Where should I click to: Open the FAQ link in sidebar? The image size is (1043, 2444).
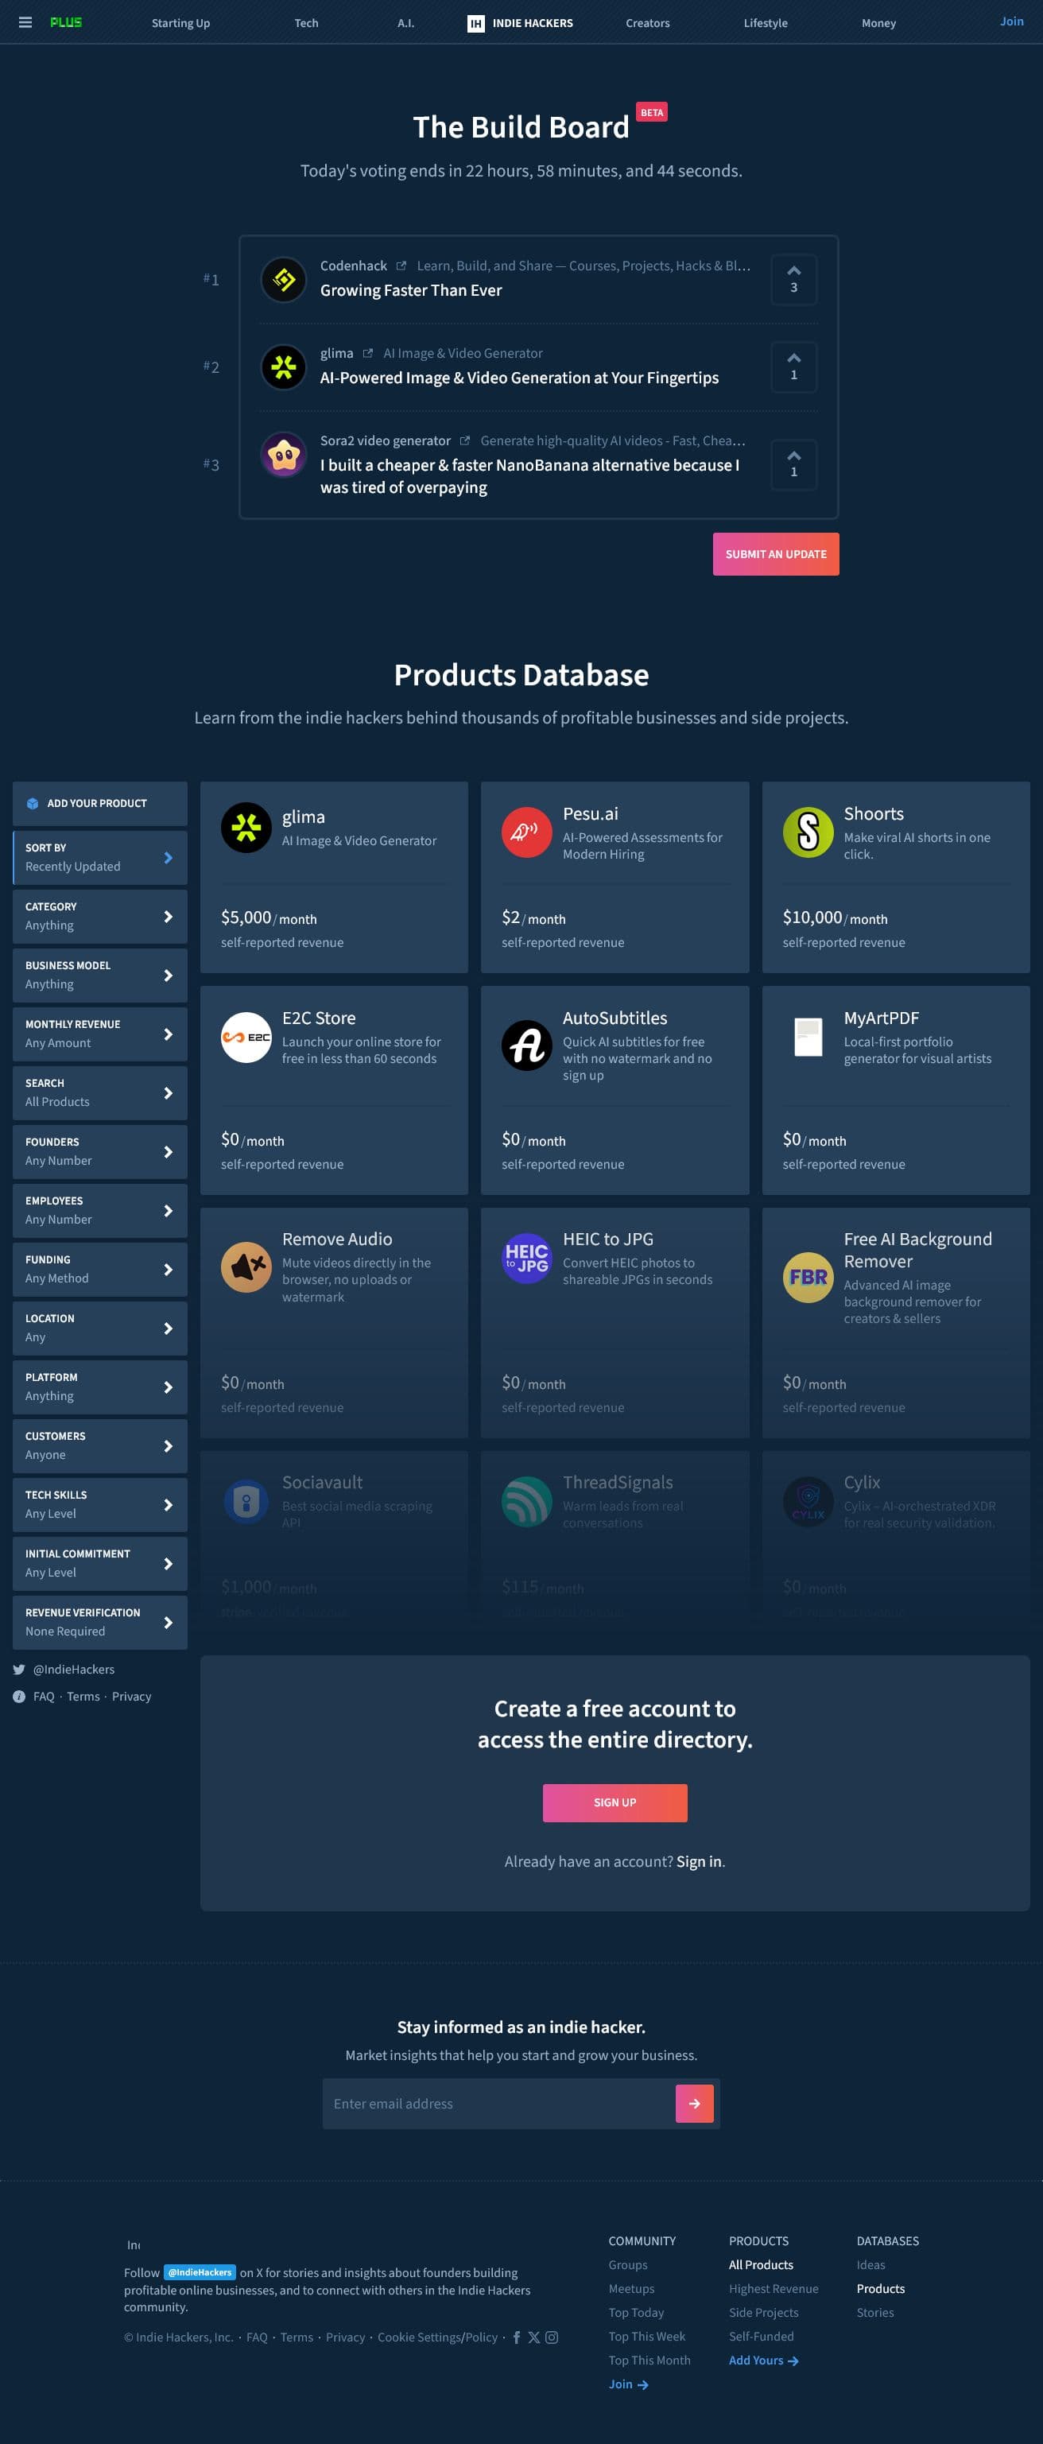(44, 1697)
